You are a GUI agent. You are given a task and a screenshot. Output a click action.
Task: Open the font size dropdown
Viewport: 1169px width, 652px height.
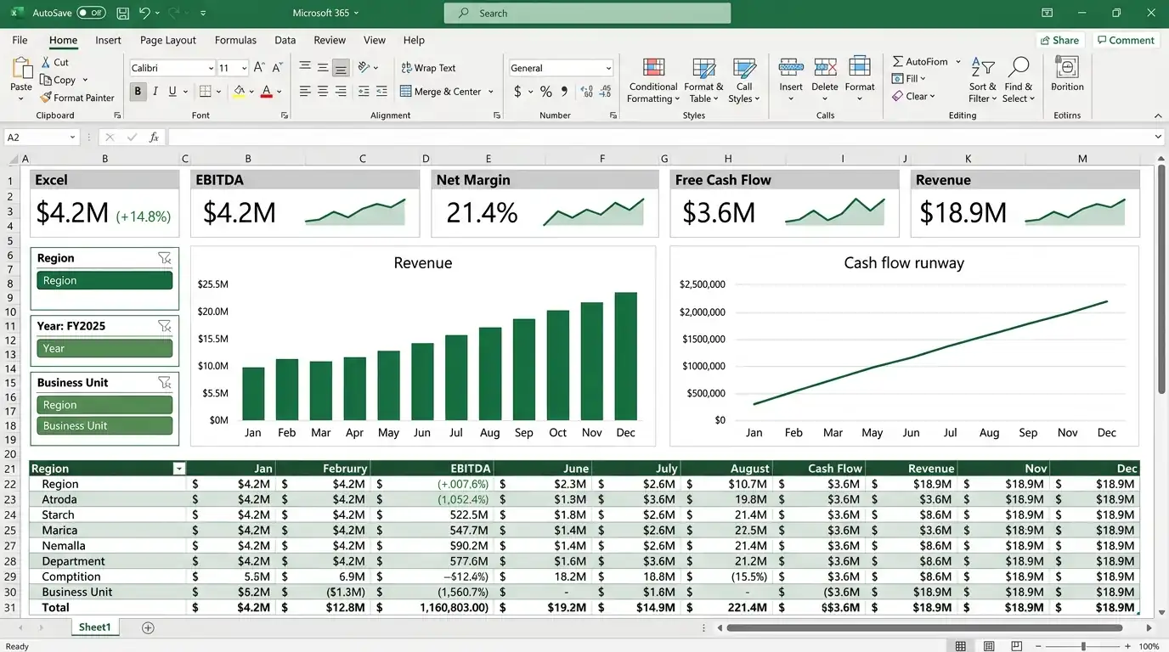point(244,68)
